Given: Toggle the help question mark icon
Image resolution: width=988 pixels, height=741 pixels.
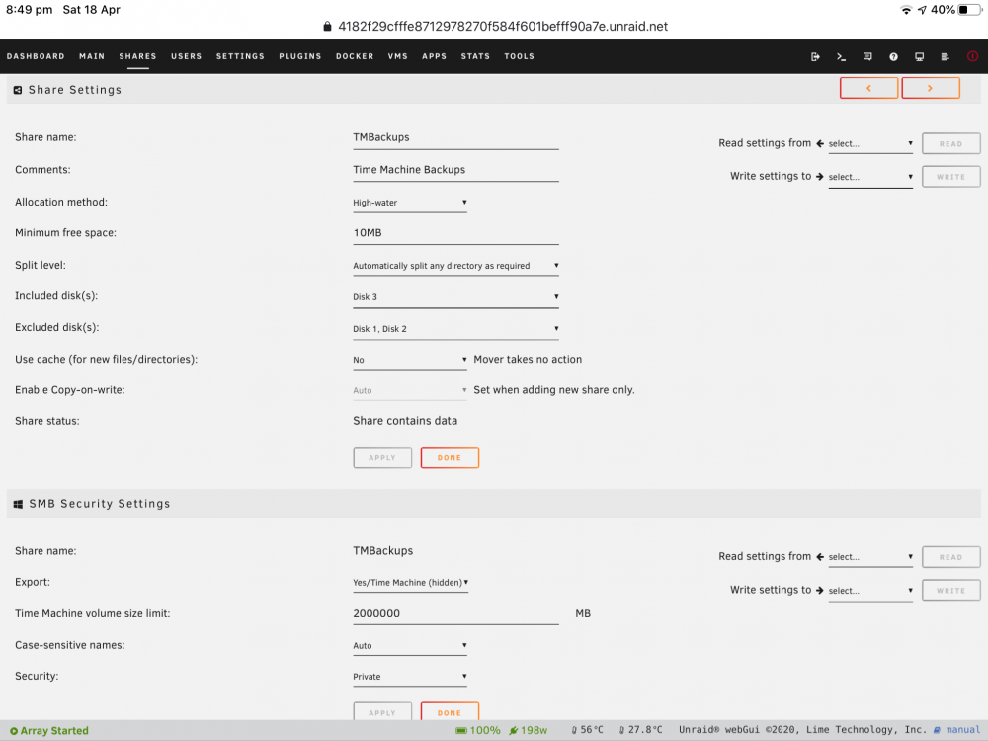Looking at the screenshot, I should (x=893, y=56).
